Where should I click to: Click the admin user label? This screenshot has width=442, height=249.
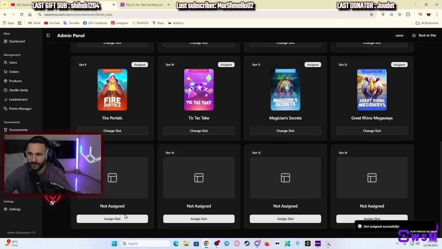399,36
